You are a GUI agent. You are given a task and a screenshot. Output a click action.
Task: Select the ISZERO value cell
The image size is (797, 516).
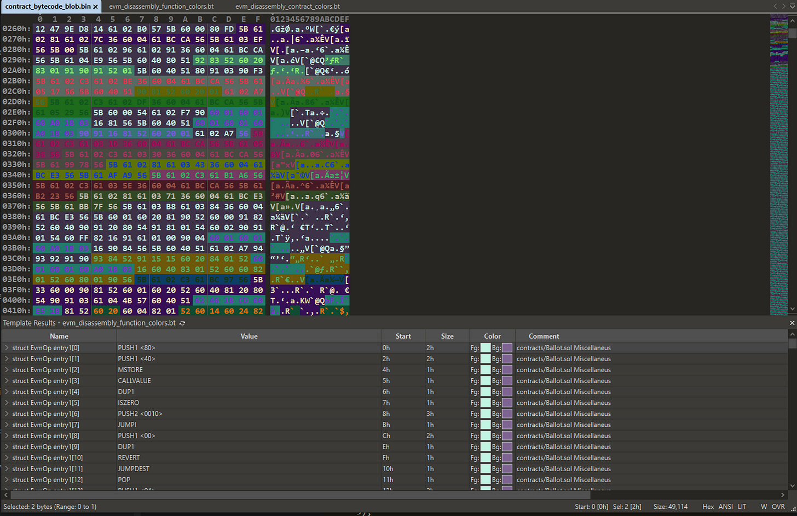(249, 402)
